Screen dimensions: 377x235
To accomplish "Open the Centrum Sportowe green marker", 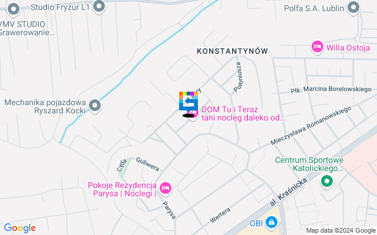I will tap(327, 182).
